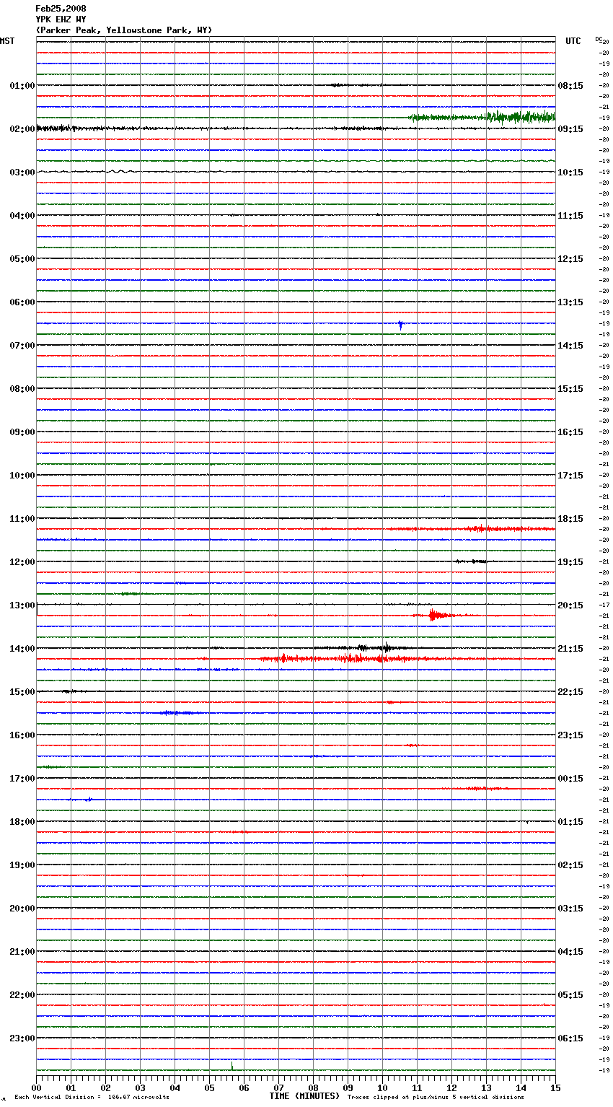Click the Traces clipped footer note
Screen dimensions: 613x1107
click(x=436, y=1098)
